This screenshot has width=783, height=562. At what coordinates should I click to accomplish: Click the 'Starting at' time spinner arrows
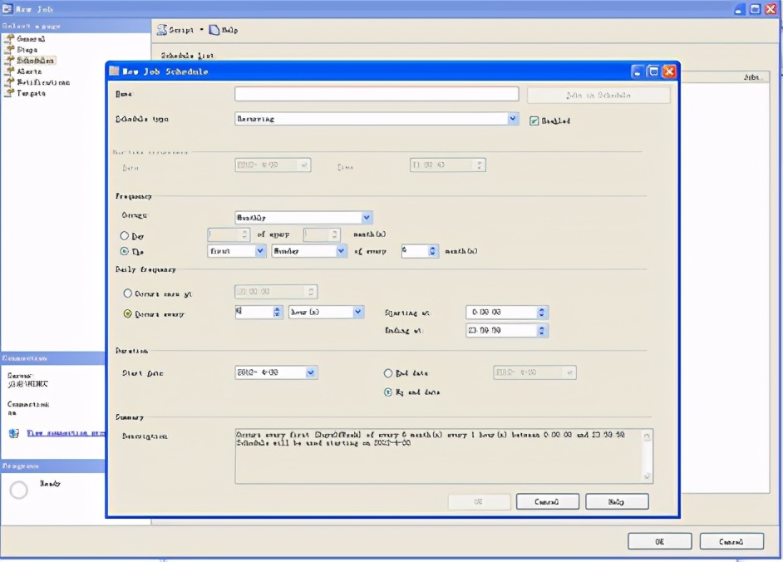point(542,313)
